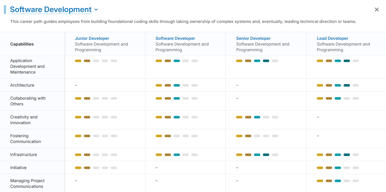Click the yellow skill-level swatch under Software Developer Infrastructure

point(159,154)
